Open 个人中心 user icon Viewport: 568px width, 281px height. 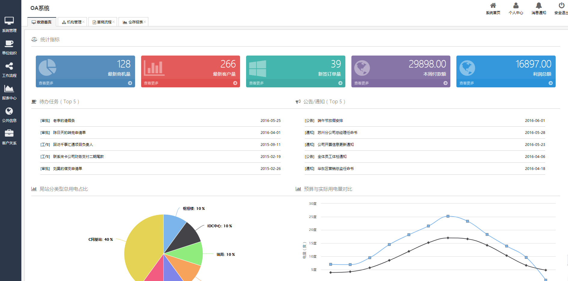tap(516, 6)
